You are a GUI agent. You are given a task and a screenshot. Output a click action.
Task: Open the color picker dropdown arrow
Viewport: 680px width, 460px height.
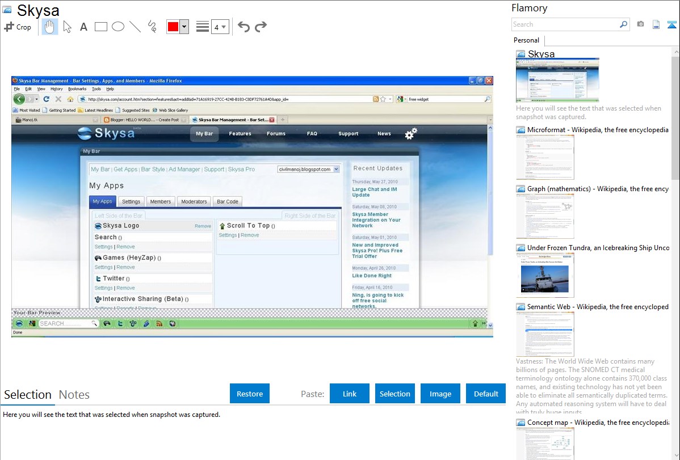pyautogui.click(x=184, y=27)
